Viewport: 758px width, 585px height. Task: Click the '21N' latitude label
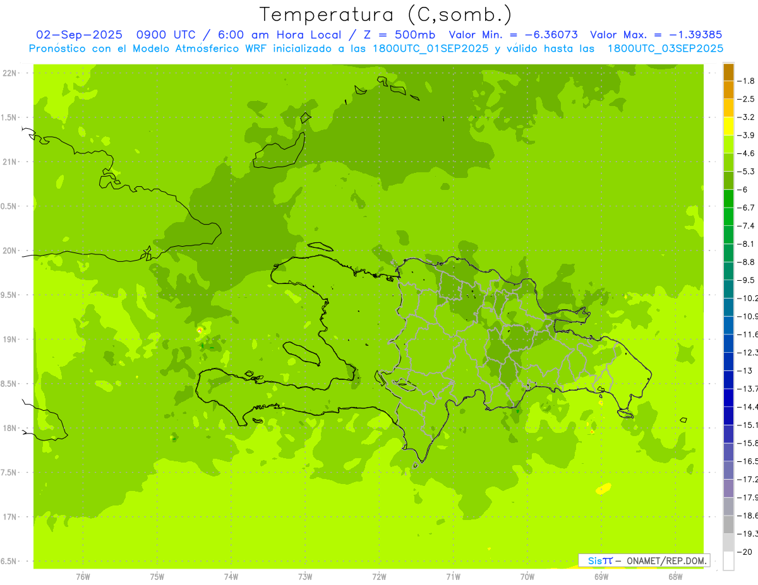click(10, 162)
